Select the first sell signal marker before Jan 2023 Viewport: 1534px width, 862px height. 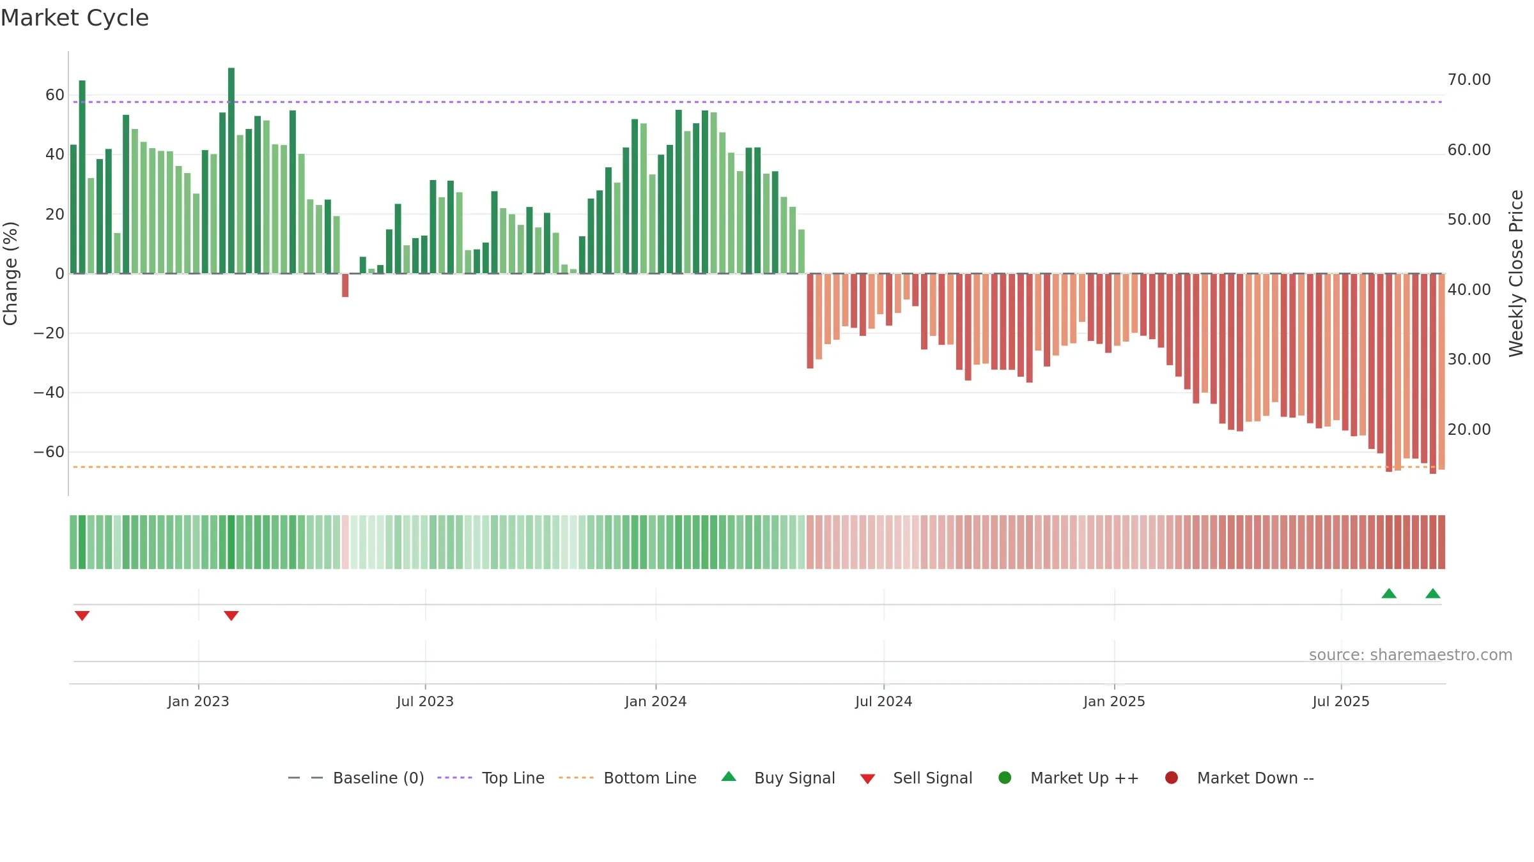point(82,616)
